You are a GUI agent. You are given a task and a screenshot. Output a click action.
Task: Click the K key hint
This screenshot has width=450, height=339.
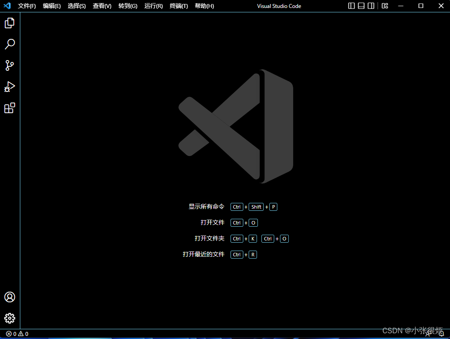[x=253, y=239]
